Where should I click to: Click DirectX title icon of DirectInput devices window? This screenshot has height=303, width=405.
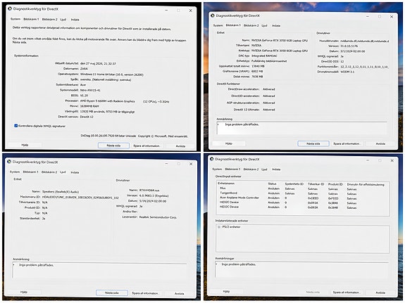(212, 159)
